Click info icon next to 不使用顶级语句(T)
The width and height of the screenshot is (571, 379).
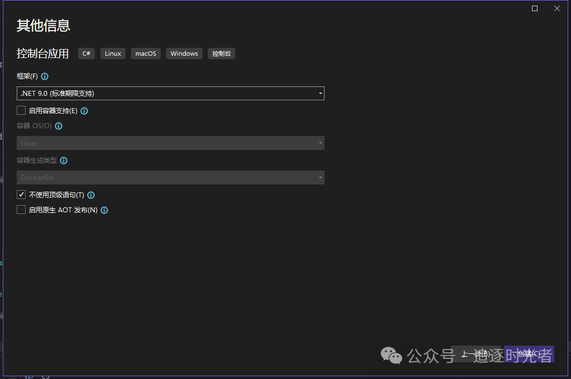pos(91,195)
